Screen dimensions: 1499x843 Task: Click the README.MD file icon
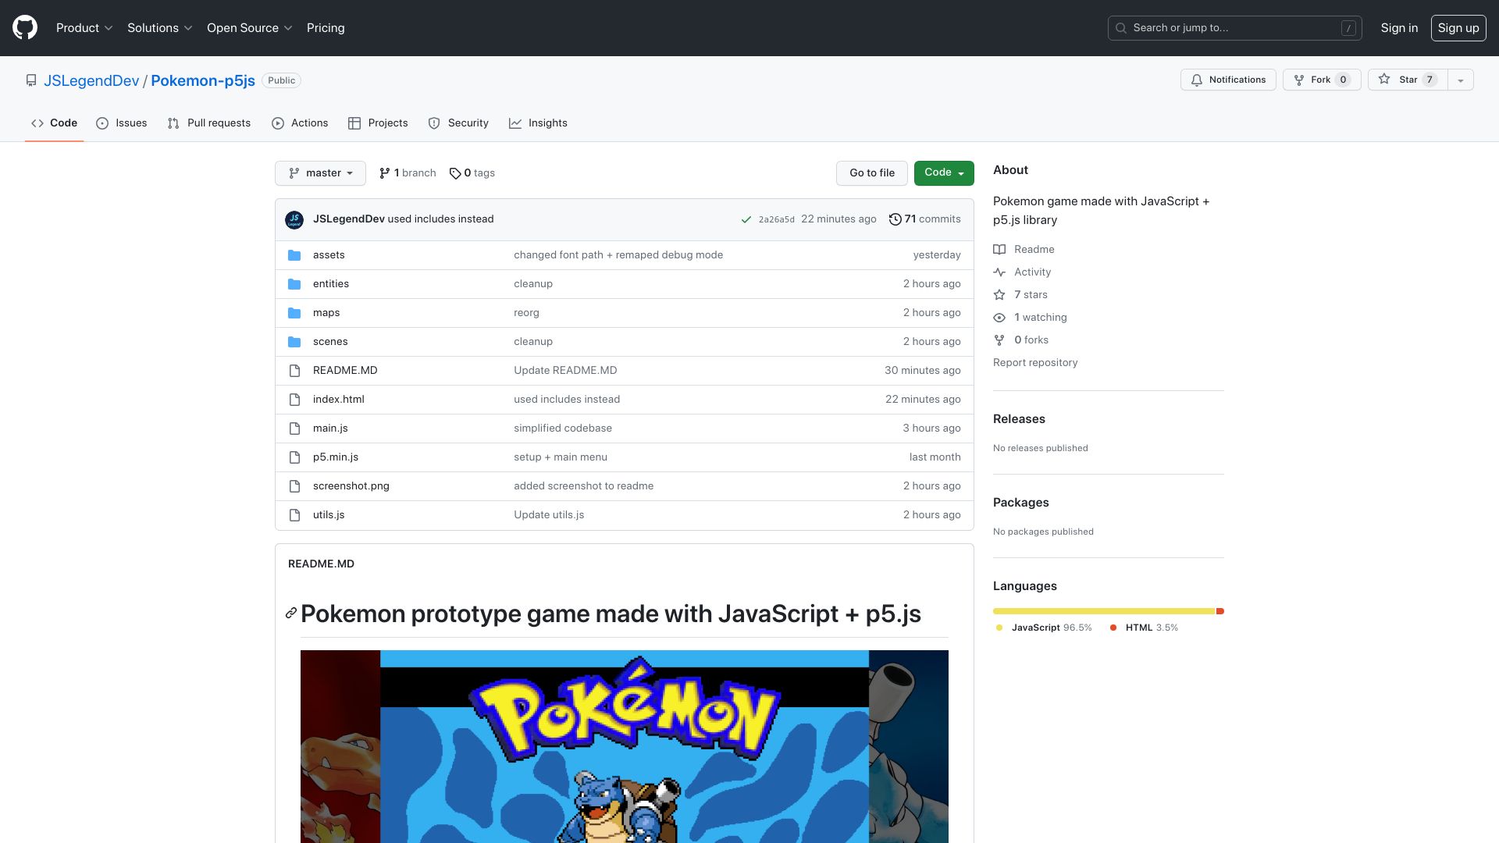click(294, 371)
